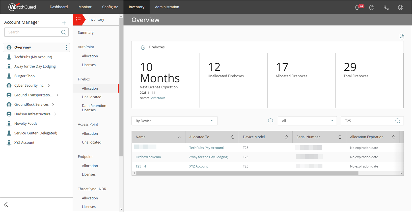Open the All filter dropdown
Viewport: 412px width, 212px height.
click(307, 121)
